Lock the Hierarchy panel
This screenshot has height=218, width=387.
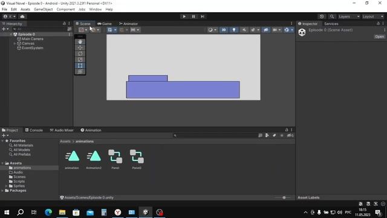point(64,24)
